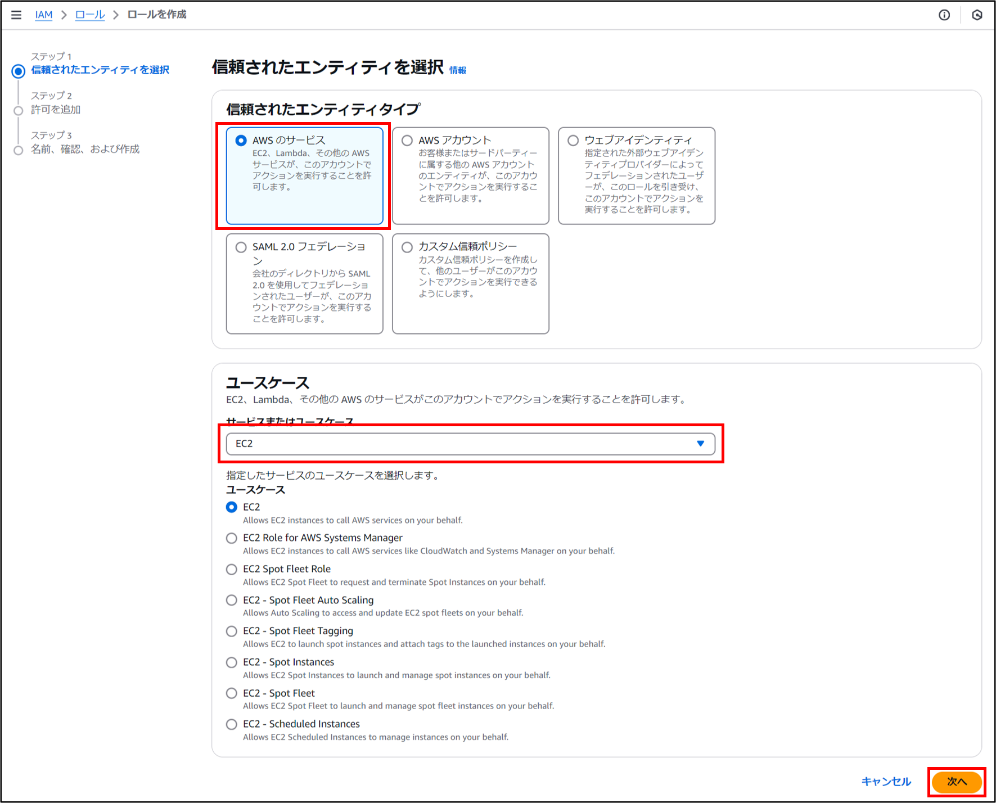Go to ロール breadcrumb link
The image size is (996, 803).
90,15
